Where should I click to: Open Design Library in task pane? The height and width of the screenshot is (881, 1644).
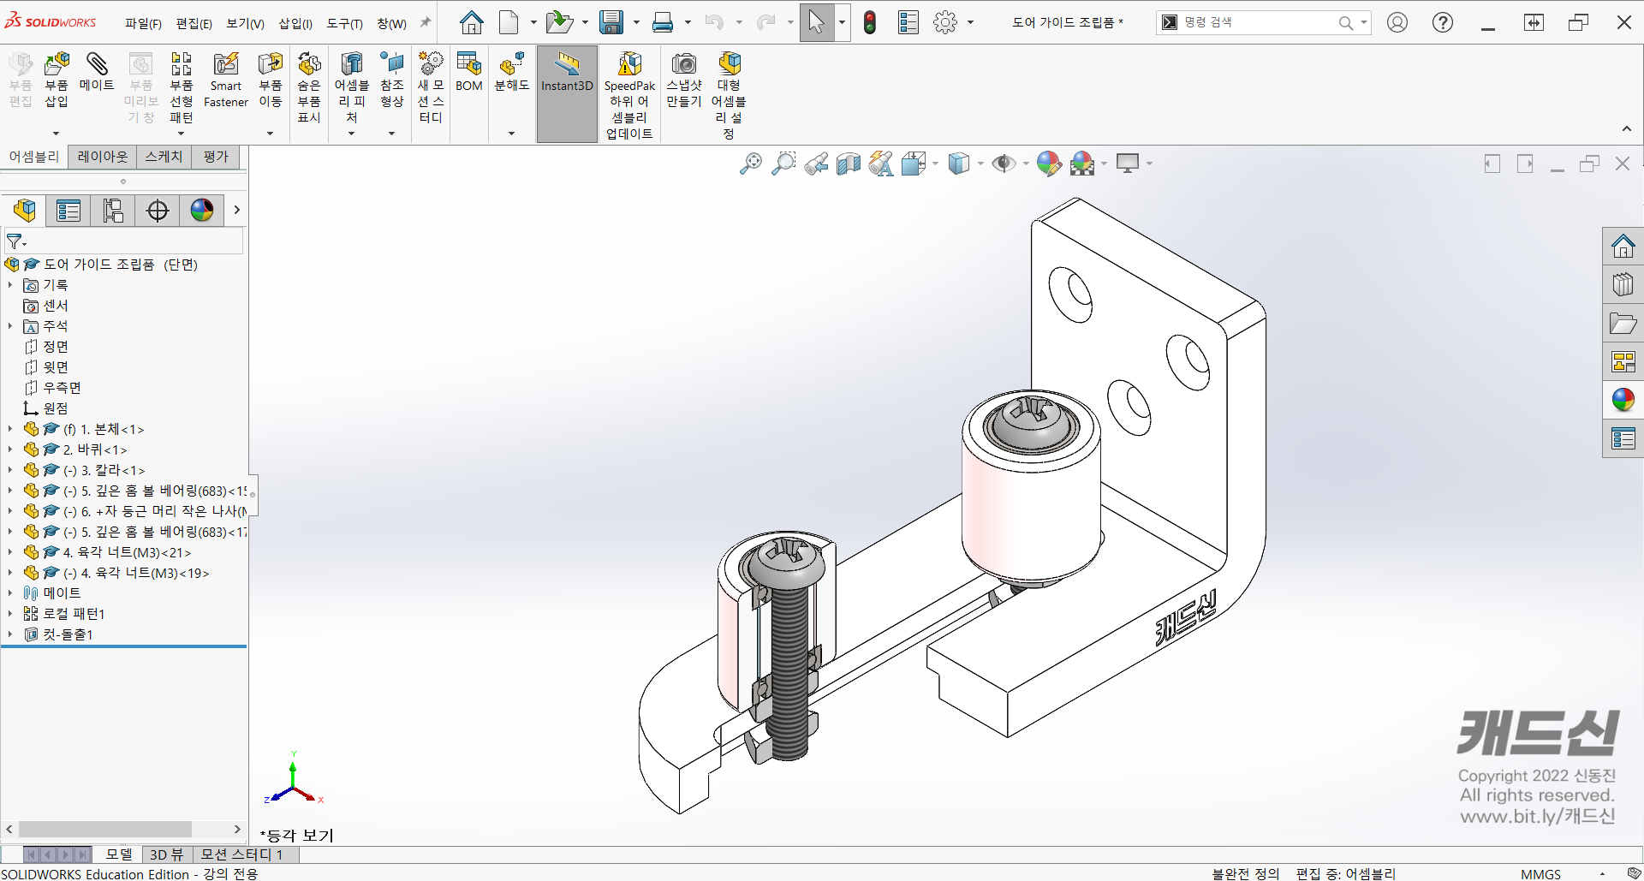tap(1623, 285)
